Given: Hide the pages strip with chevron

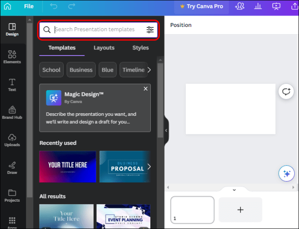Looking at the screenshot, I should tap(234, 190).
